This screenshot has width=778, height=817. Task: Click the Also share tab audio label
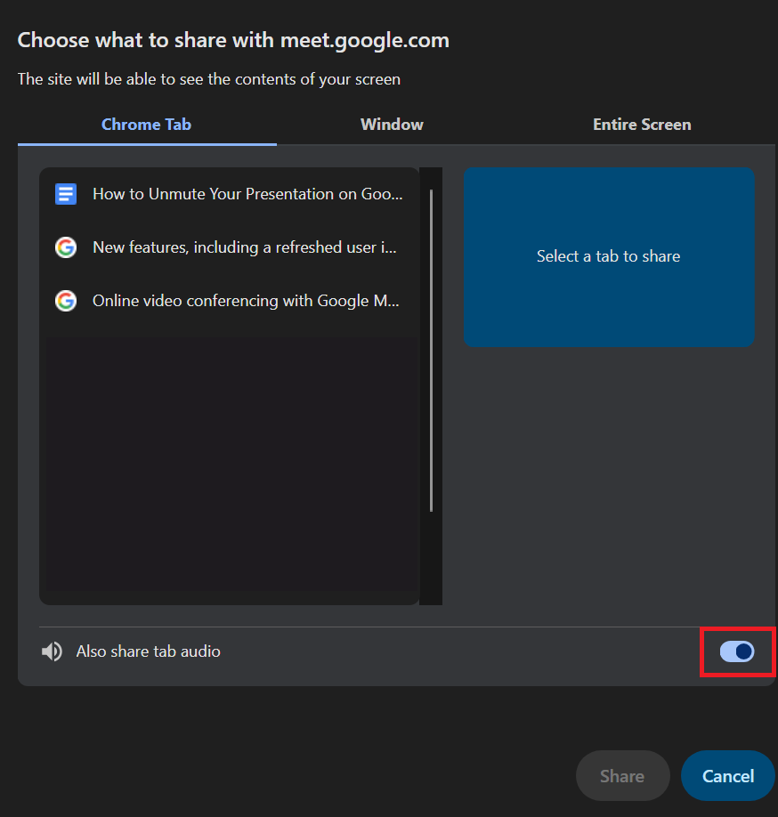tap(148, 651)
